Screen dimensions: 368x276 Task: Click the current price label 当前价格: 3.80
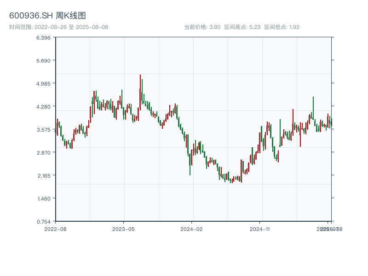202,27
